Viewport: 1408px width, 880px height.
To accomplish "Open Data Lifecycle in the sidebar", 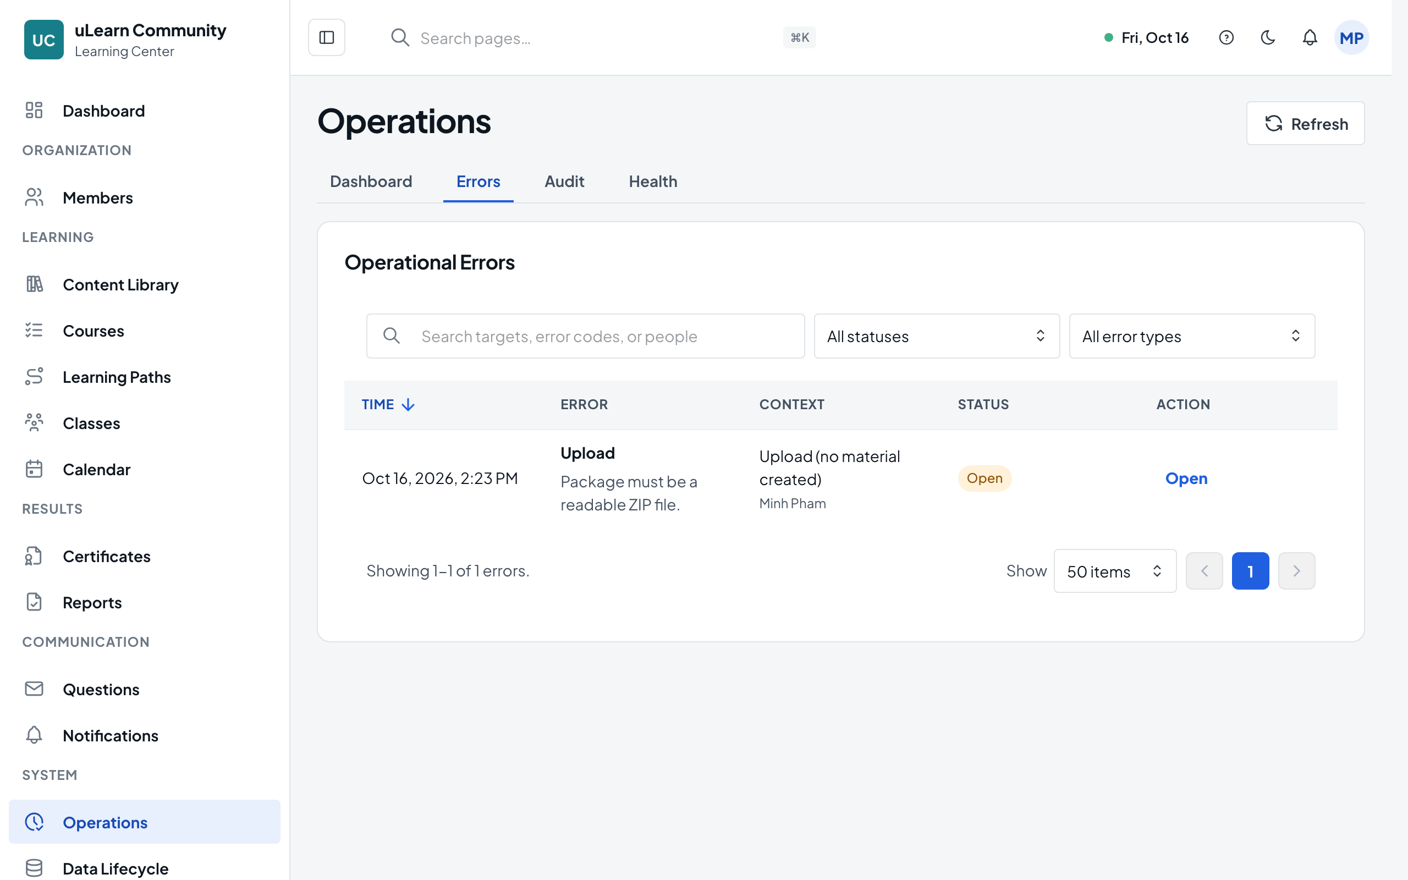I will point(144,868).
